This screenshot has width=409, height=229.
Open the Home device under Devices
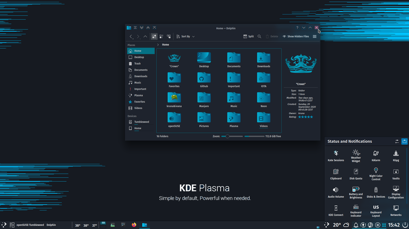point(141,129)
